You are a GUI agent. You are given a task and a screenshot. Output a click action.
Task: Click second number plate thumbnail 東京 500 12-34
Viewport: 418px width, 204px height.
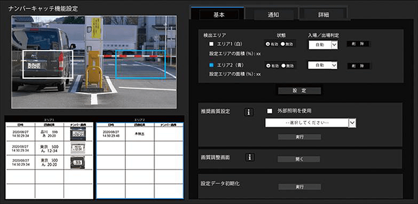pyautogui.click(x=78, y=148)
